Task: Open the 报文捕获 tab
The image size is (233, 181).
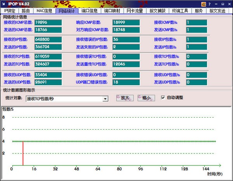Action: point(157,11)
